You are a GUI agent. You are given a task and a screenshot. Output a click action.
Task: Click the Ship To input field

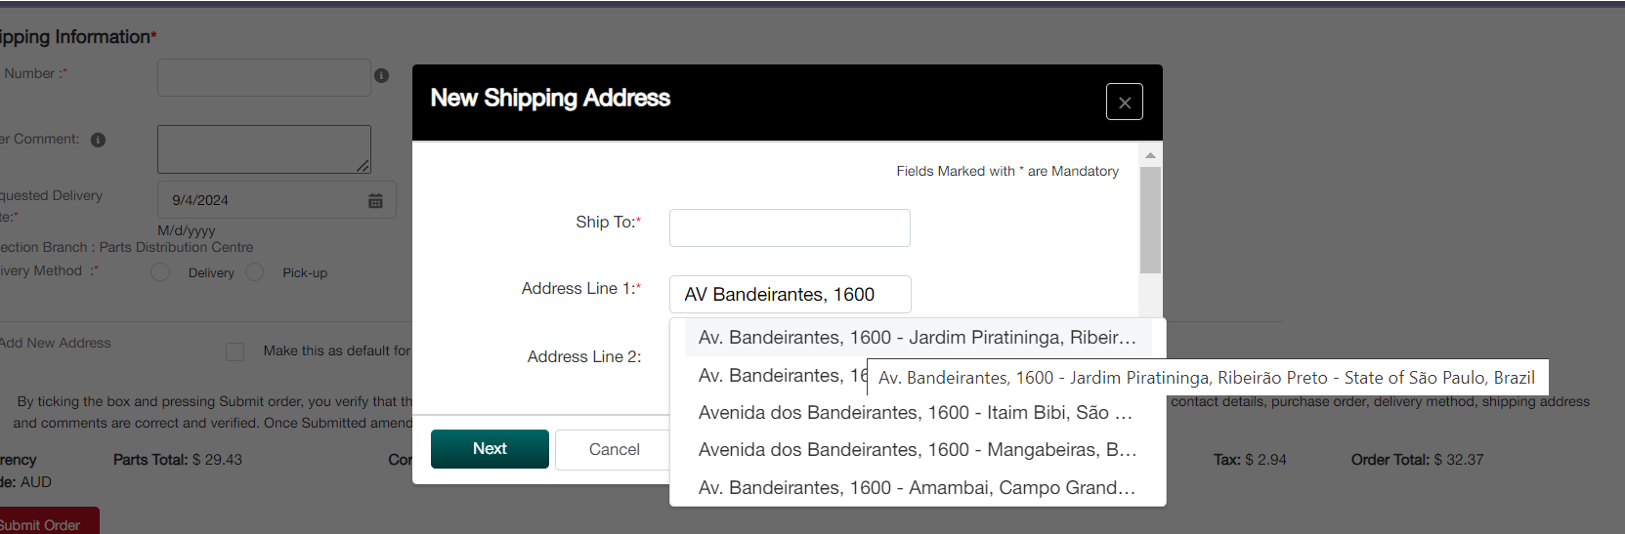[790, 227]
